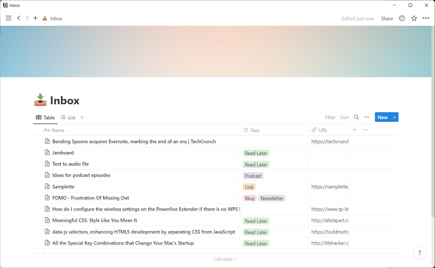Open the techcrunch URL cell
Image resolution: width=435 pixels, height=268 pixels.
[329, 141]
